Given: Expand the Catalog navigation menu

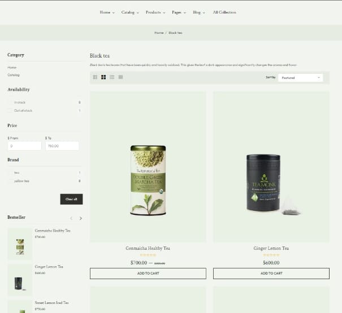Looking at the screenshot, I should (129, 12).
